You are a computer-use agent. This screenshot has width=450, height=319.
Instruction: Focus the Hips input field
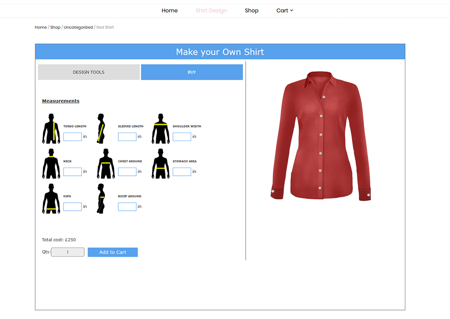click(x=72, y=207)
